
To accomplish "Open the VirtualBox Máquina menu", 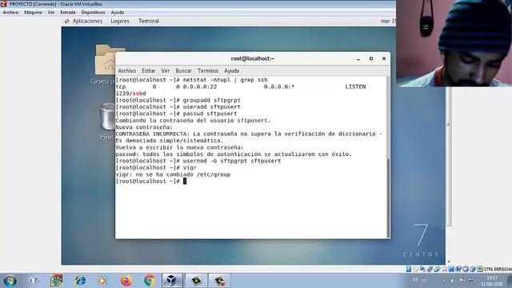I will coord(33,12).
